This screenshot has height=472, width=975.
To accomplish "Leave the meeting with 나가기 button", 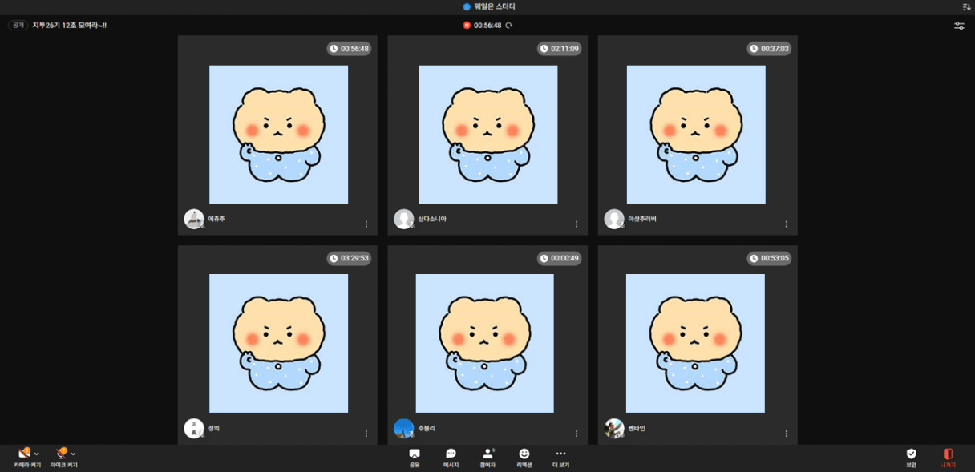I will (x=948, y=454).
